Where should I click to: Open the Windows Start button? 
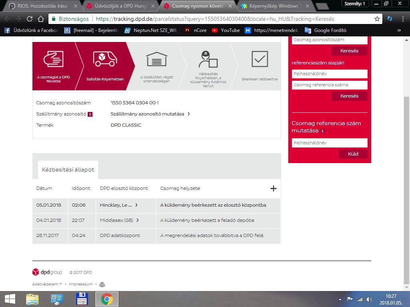coord(10,299)
